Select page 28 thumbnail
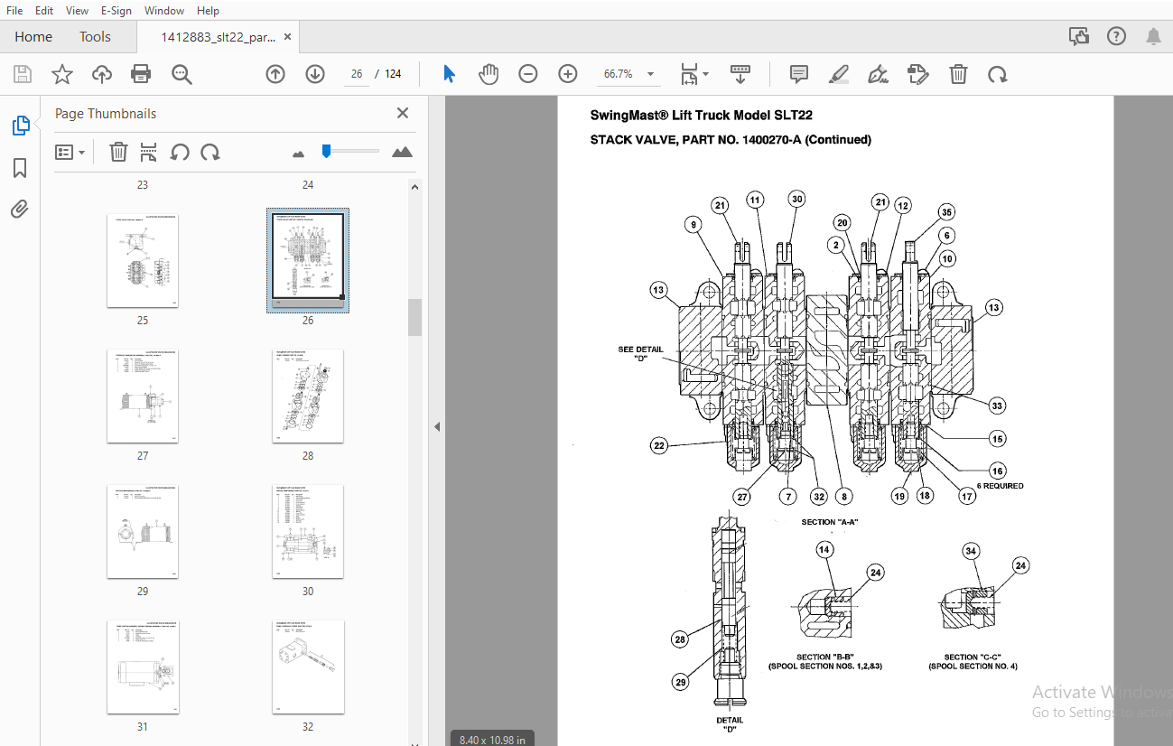This screenshot has width=1173, height=746. pyautogui.click(x=308, y=396)
